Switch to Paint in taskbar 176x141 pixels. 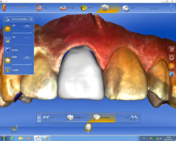46,138
